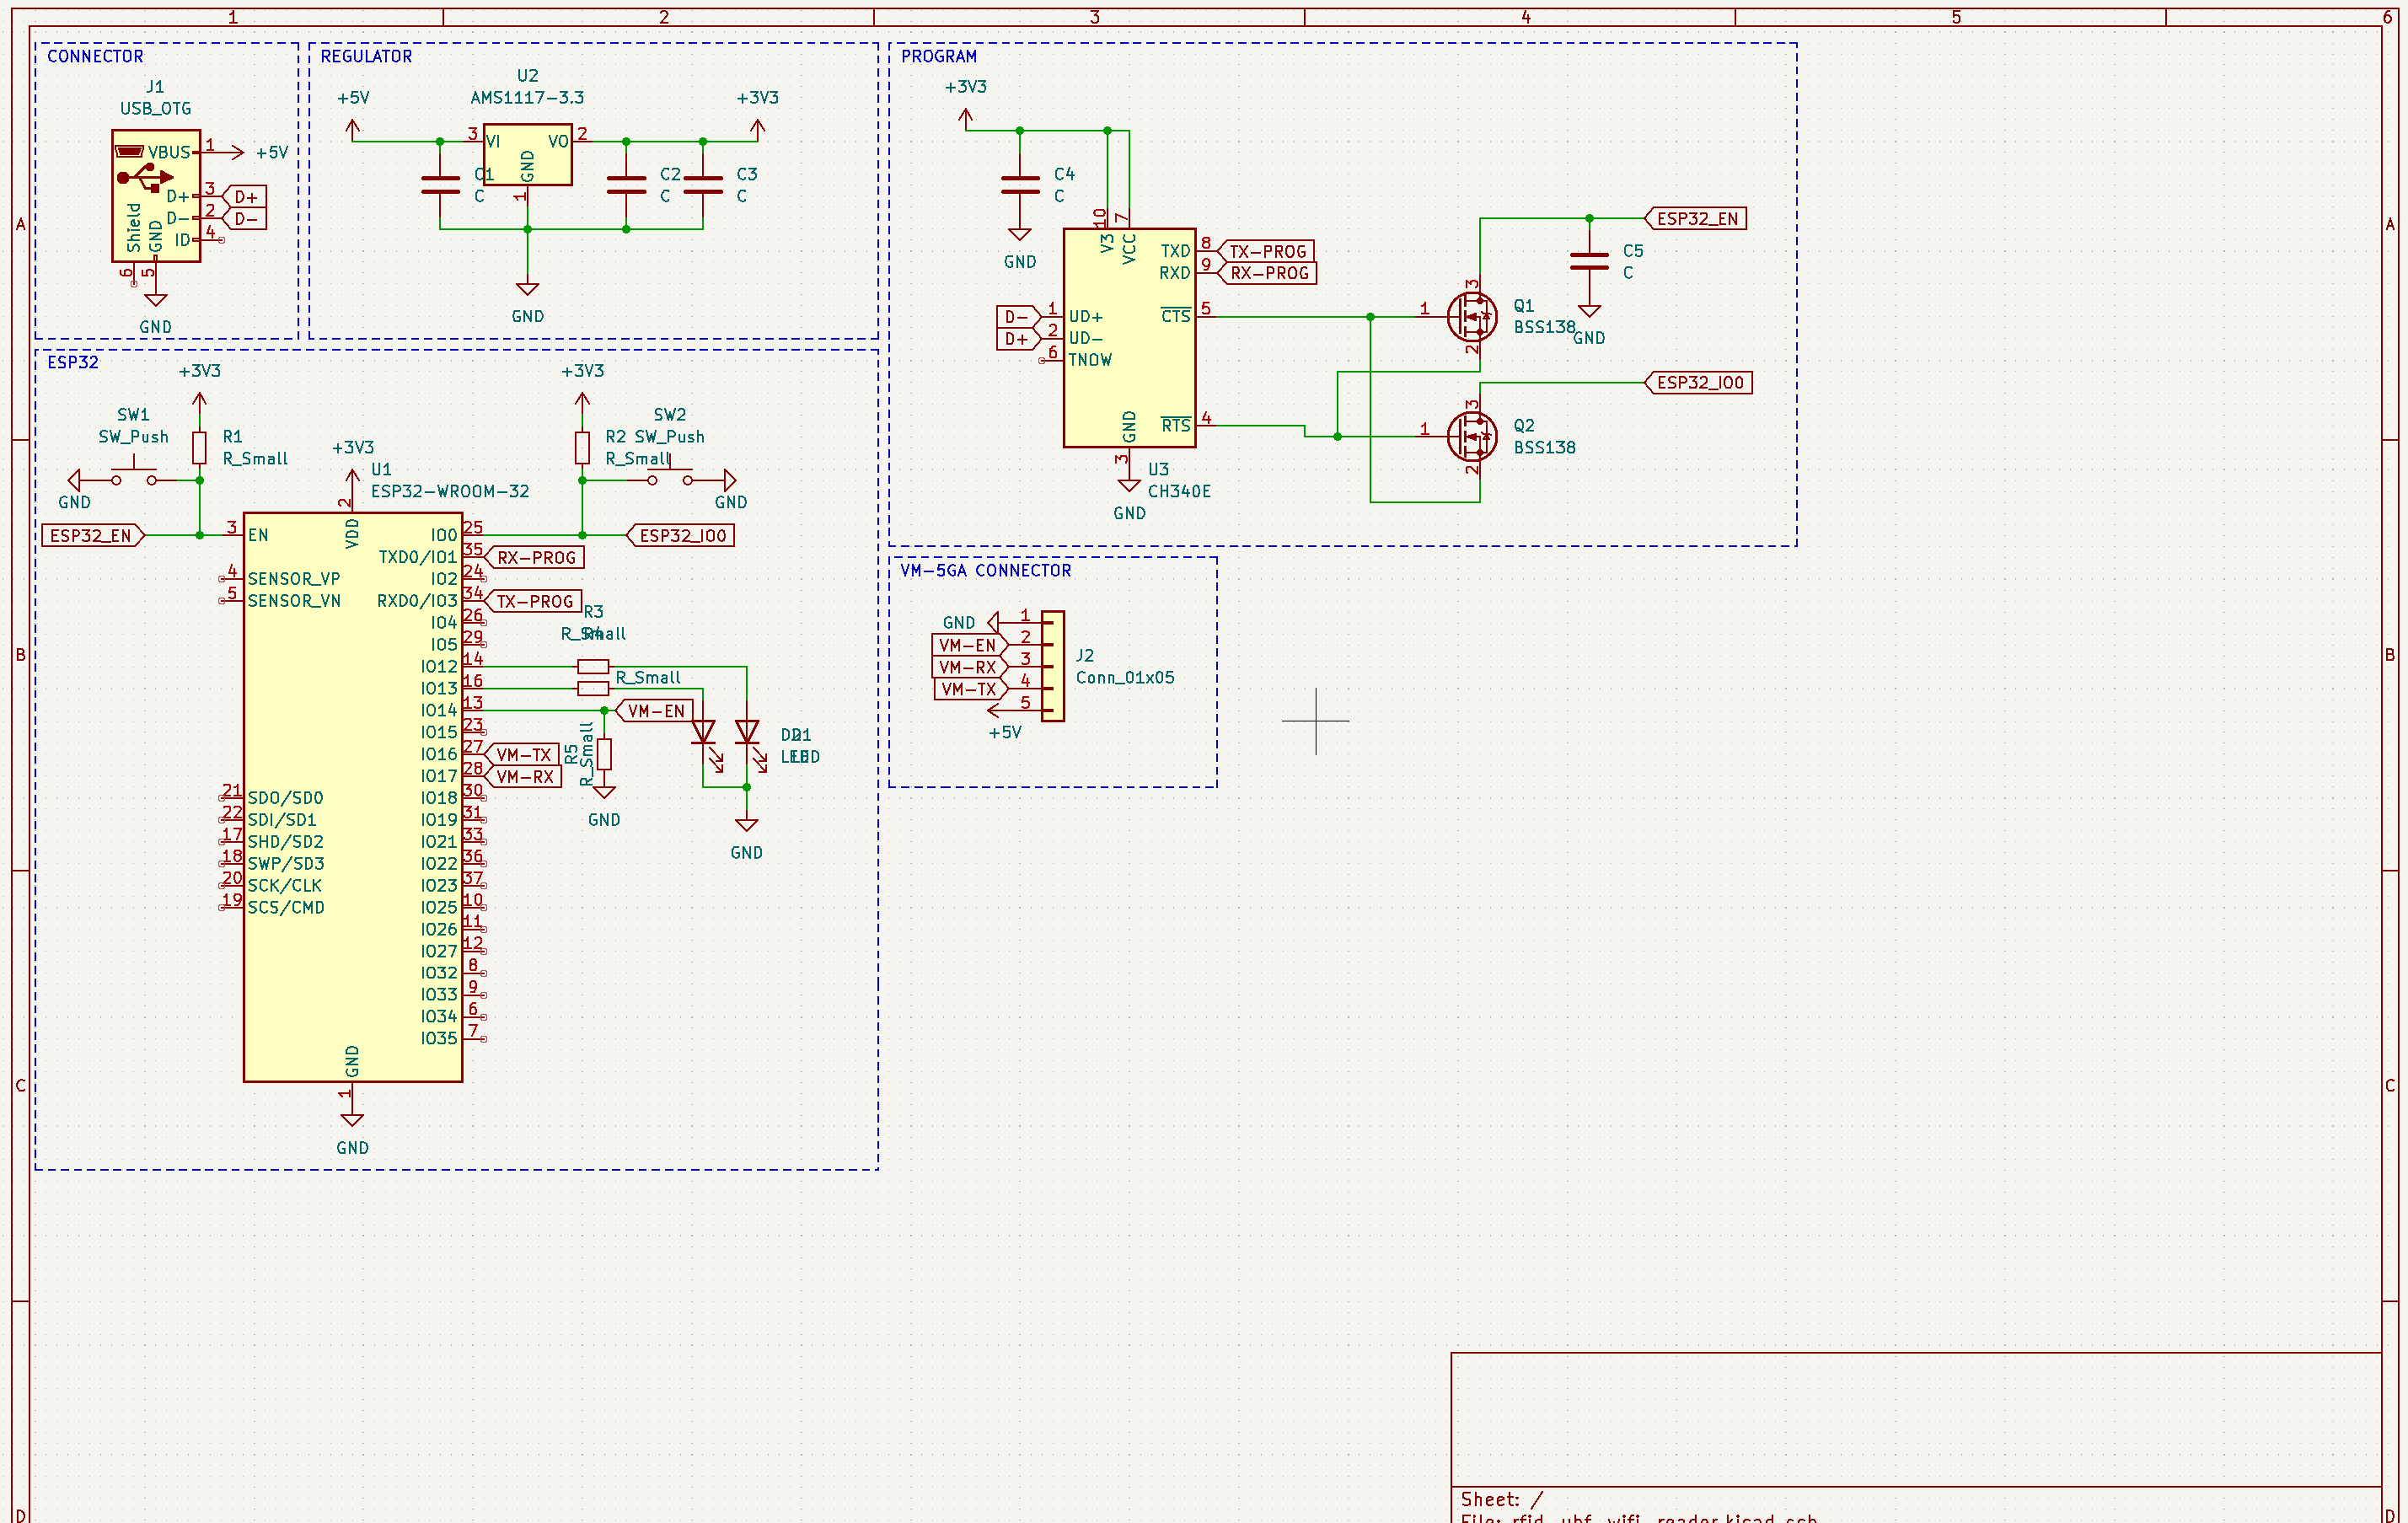The width and height of the screenshot is (2408, 1523).
Task: Select resistor R1 next to SW1
Action: 200,448
